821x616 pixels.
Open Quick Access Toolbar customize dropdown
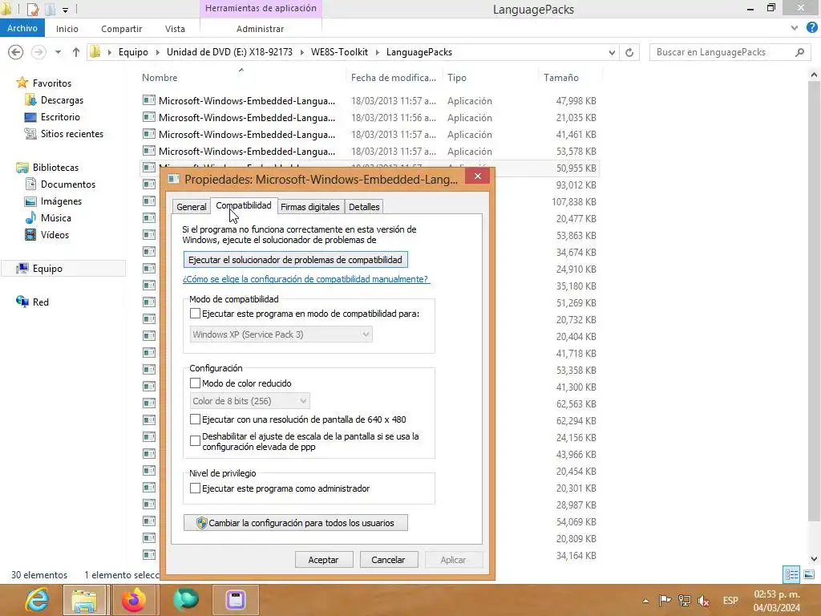66,10
